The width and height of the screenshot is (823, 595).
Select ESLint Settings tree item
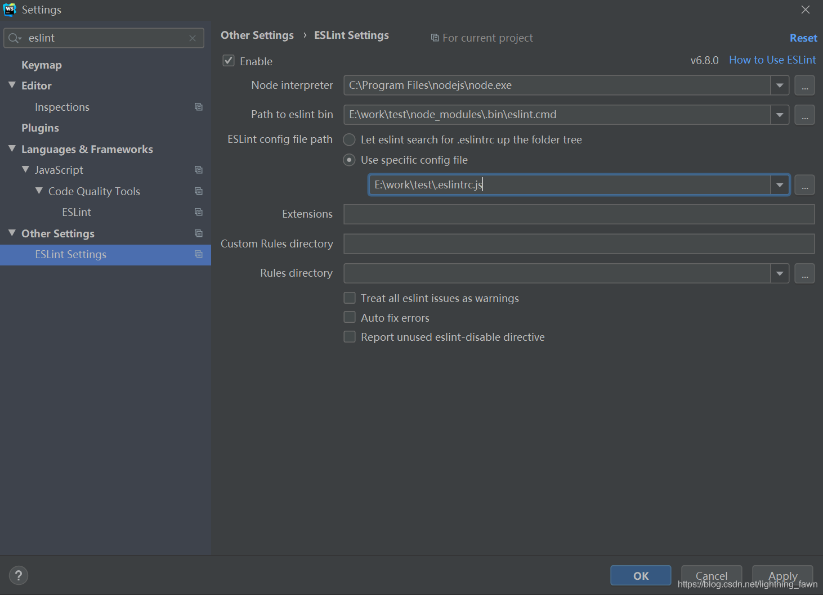click(x=105, y=255)
